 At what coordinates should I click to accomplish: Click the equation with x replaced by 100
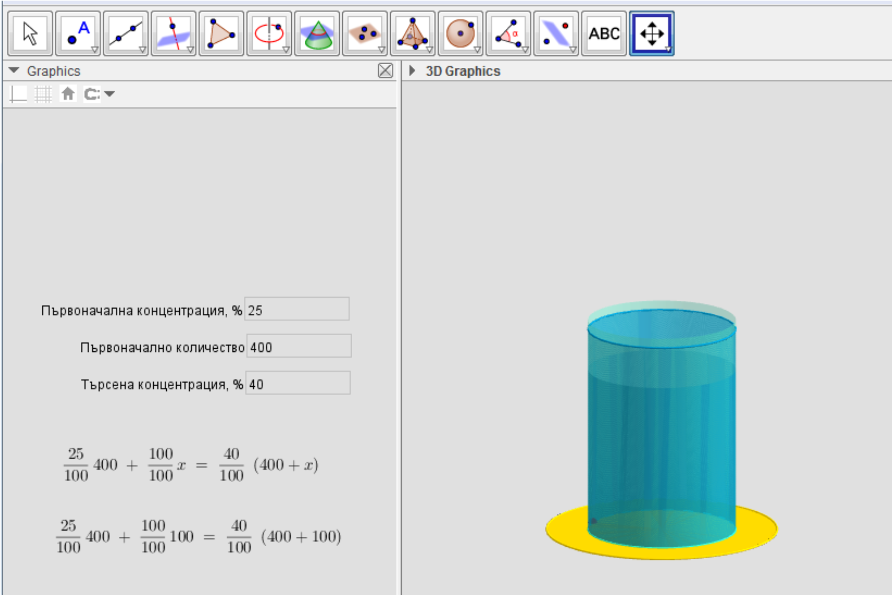click(x=198, y=537)
